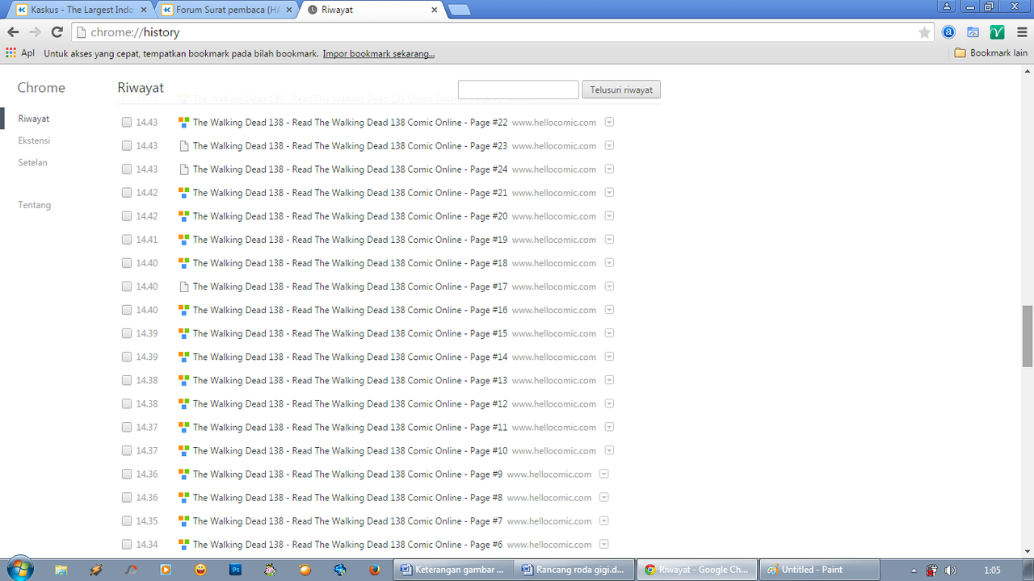This screenshot has height=581, width=1034.
Task: Select checkbox of Page #12 entry
Action: pyautogui.click(x=127, y=403)
